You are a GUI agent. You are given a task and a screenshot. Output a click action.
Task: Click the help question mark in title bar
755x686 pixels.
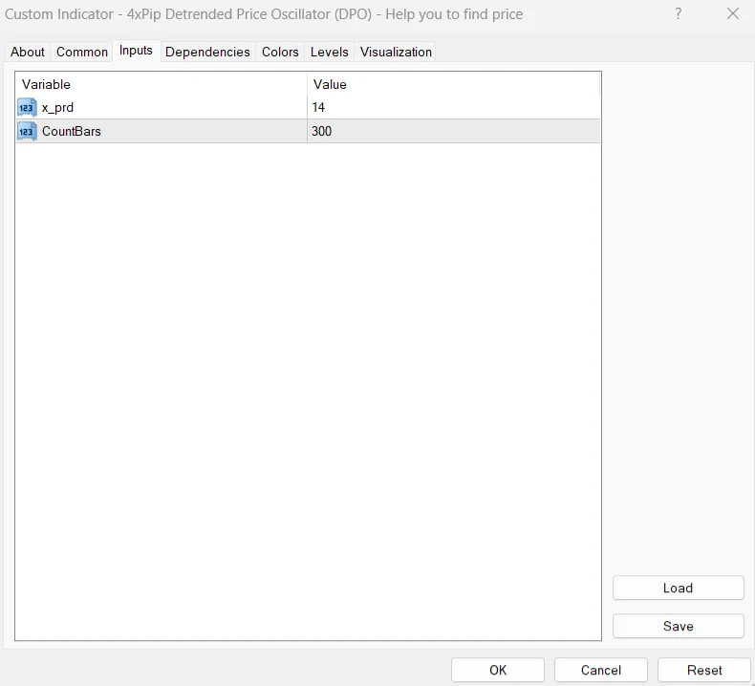point(678,13)
